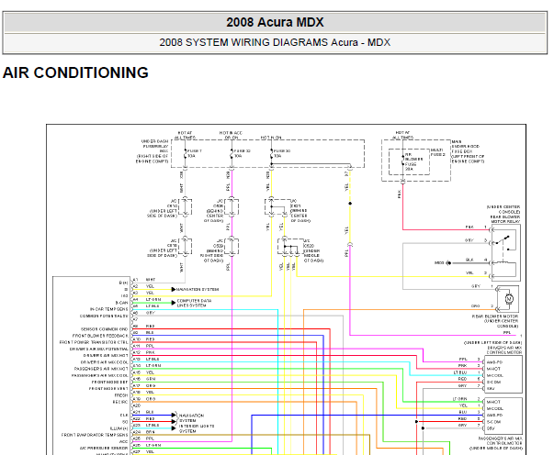Image resolution: width=554 pixels, height=455 pixels.
Task: Click the "B-CAN" label
Action: coord(121,303)
